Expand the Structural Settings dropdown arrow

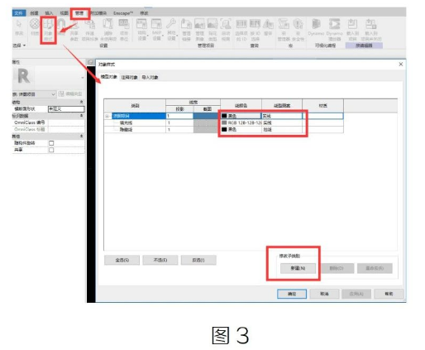tap(148, 36)
